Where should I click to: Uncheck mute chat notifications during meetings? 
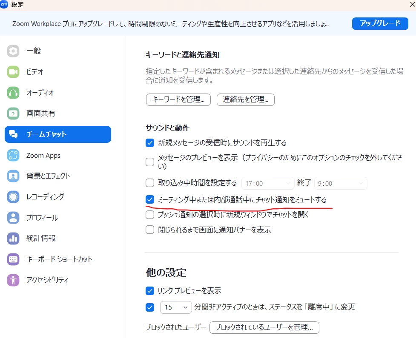150,199
